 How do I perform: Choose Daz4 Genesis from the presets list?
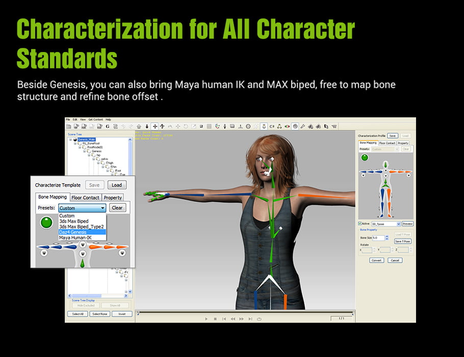tap(82, 232)
